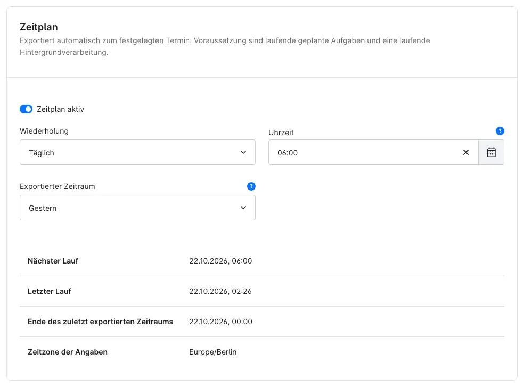Click the Nächster Lauf label
The width and height of the screenshot is (524, 387).
click(x=53, y=261)
